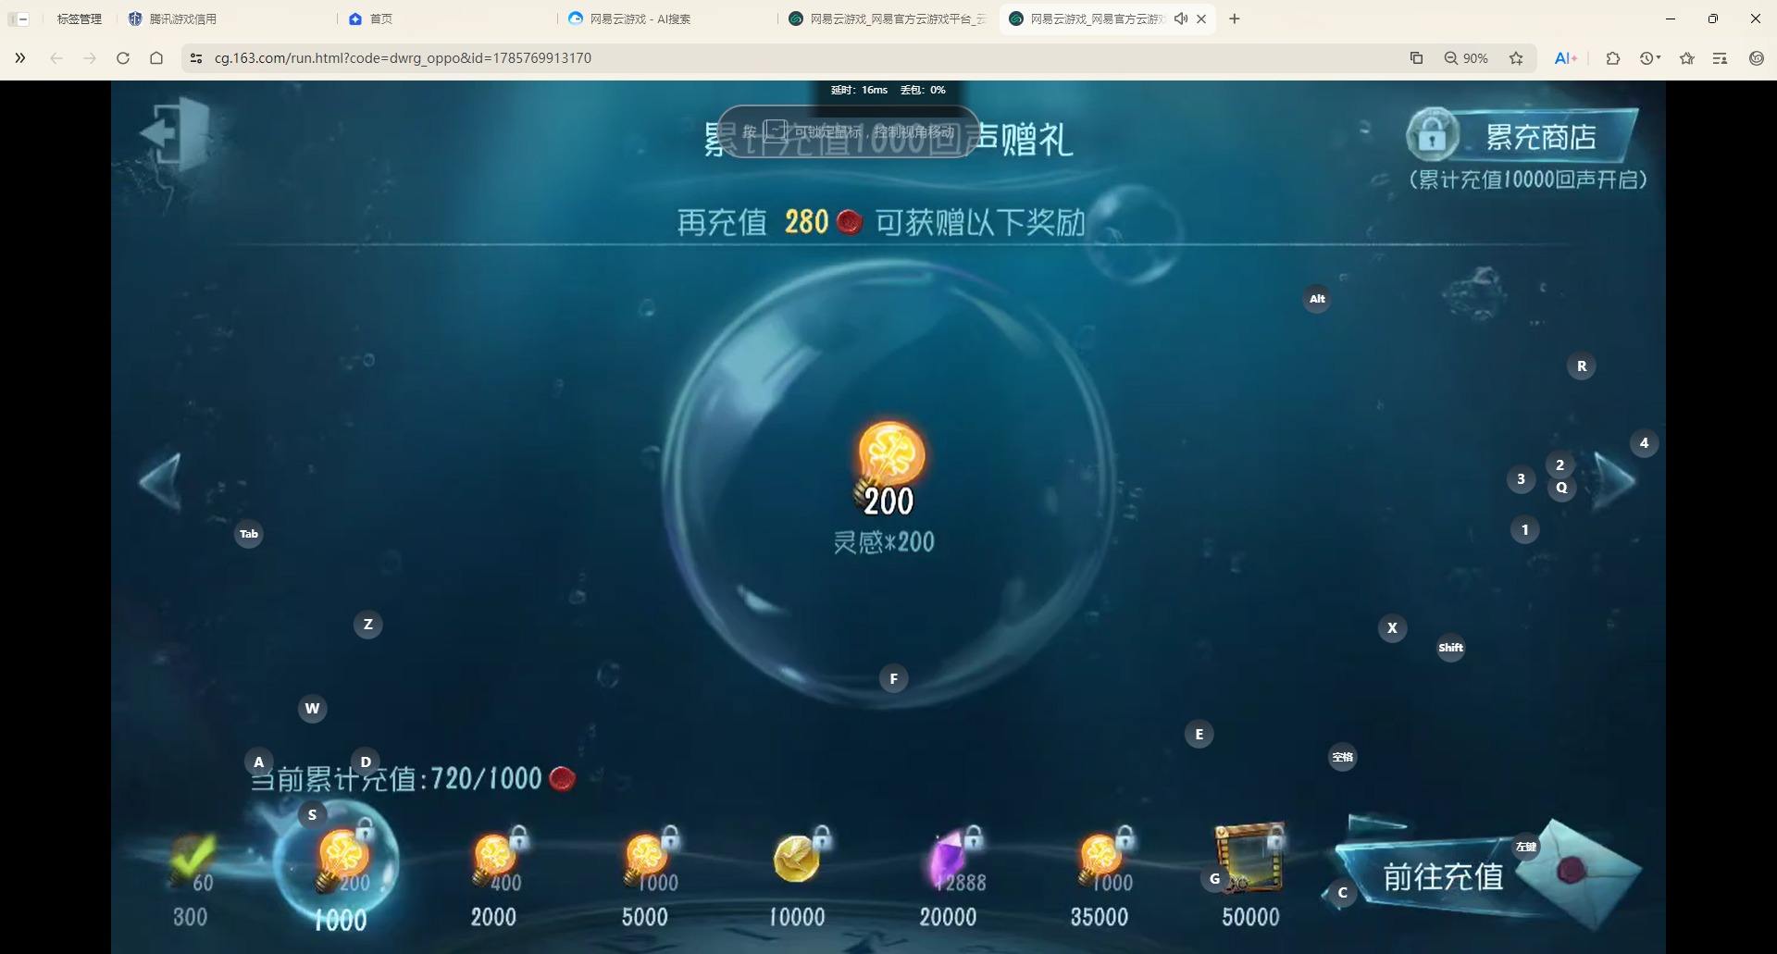Tap the virtual S key

(313, 815)
